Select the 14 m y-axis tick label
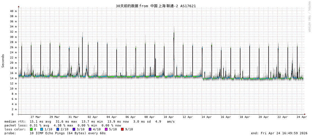 13,78
